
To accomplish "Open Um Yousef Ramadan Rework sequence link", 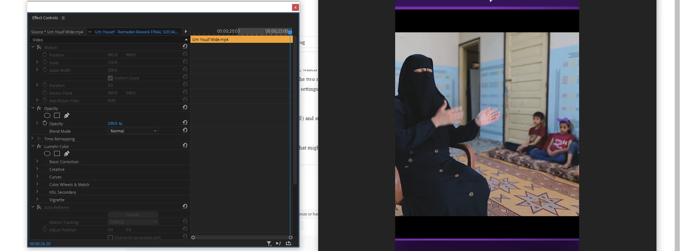I will tap(137, 32).
